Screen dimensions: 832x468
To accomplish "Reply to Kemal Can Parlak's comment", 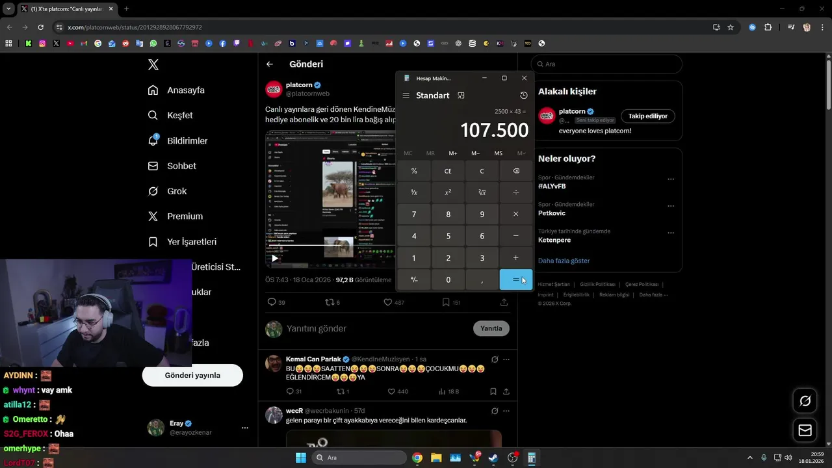I will (x=294, y=391).
